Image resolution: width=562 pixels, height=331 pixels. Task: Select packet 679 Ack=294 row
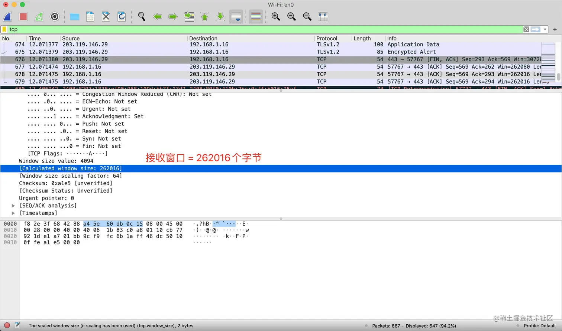pos(271,82)
